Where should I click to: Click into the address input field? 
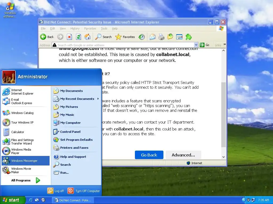(x=125, y=45)
